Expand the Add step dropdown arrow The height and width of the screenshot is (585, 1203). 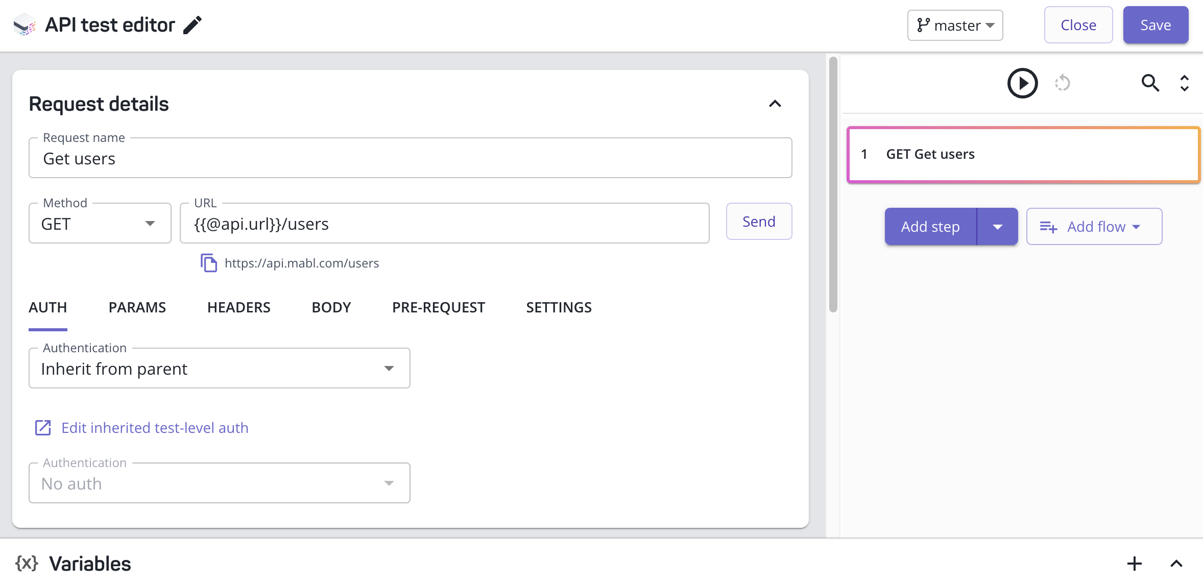coord(997,226)
